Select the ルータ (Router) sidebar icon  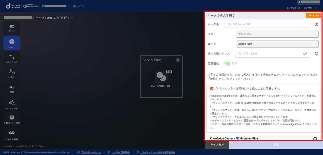(x=12, y=43)
